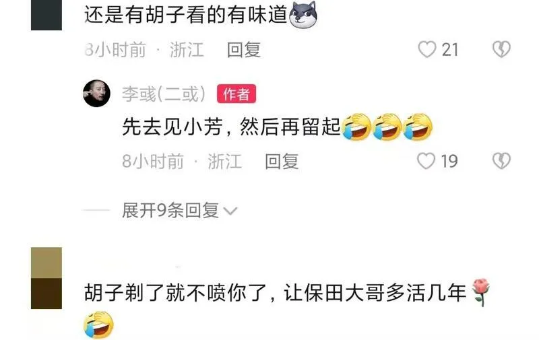Dislike the author's reply via broken heart
This screenshot has height=340, width=539.
click(501, 161)
